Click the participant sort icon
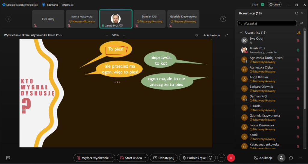This screenshot has height=164, width=308. pos(302,23)
